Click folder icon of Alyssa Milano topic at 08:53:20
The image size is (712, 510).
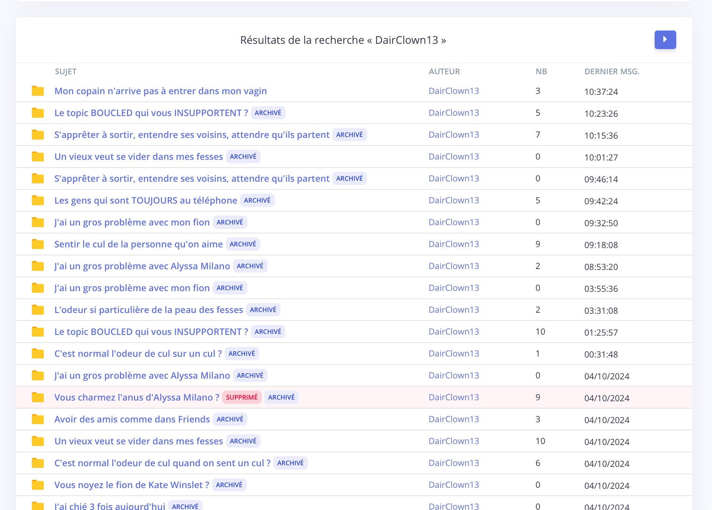tap(38, 266)
